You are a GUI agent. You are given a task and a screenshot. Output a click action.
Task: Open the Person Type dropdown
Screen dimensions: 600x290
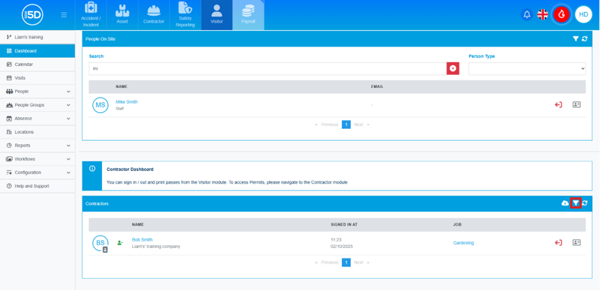527,68
